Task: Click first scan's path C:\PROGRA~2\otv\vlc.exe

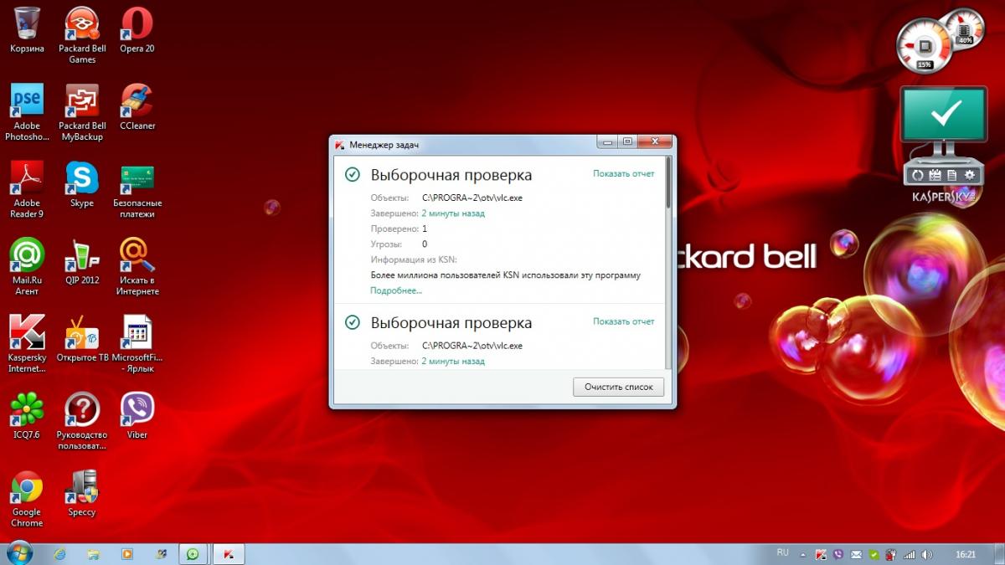Action: (472, 198)
